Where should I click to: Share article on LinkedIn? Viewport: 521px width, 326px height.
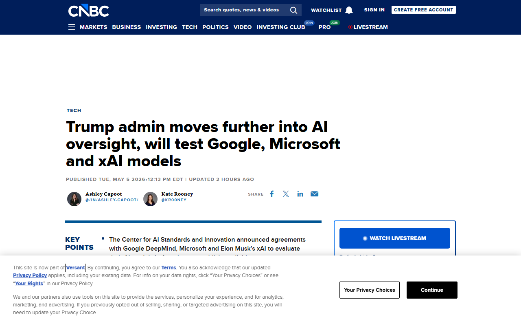click(300, 194)
